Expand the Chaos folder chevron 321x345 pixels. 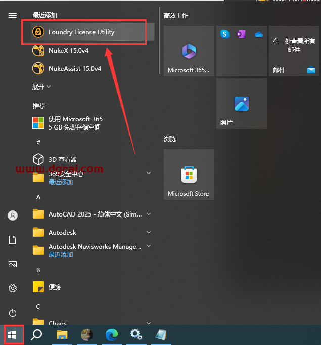click(149, 323)
